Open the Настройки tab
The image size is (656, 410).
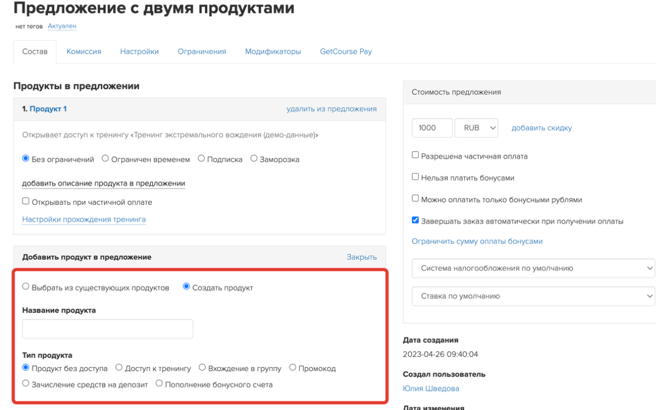pos(140,51)
